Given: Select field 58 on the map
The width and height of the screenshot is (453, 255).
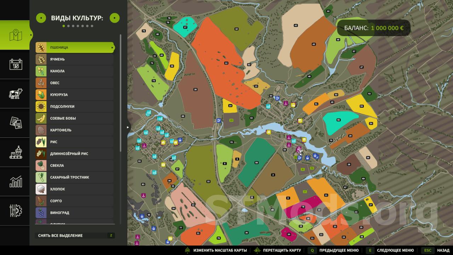Looking at the screenshot, I should (x=256, y=162).
